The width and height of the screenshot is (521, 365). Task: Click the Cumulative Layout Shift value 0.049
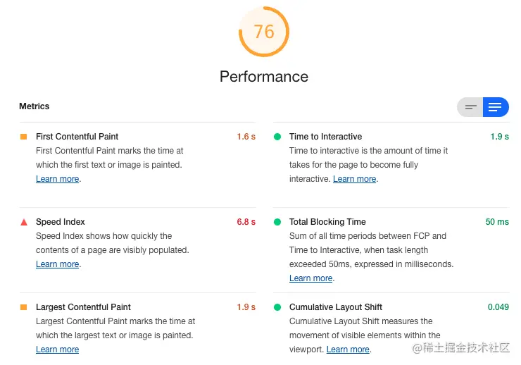pyautogui.click(x=498, y=307)
